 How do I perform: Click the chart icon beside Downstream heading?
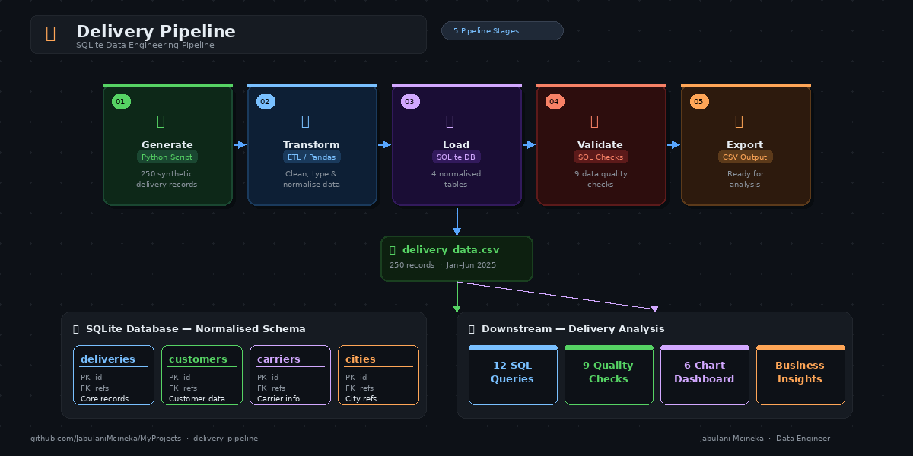(x=471, y=328)
